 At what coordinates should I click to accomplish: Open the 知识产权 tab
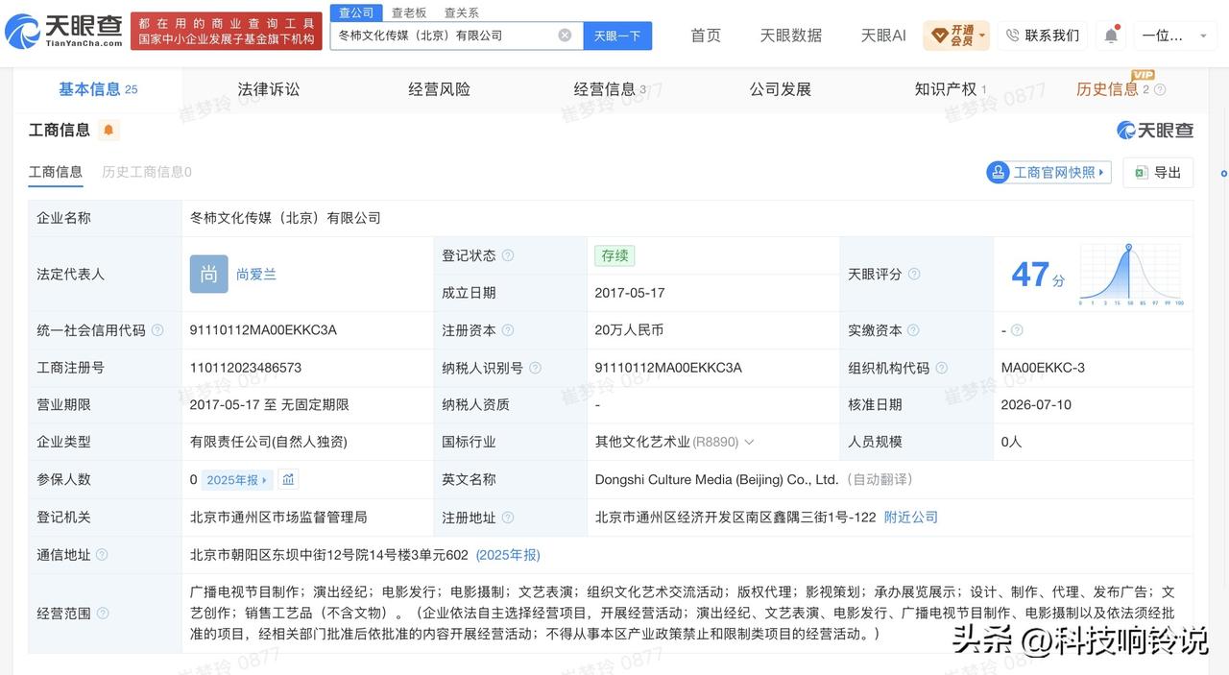pos(951,89)
